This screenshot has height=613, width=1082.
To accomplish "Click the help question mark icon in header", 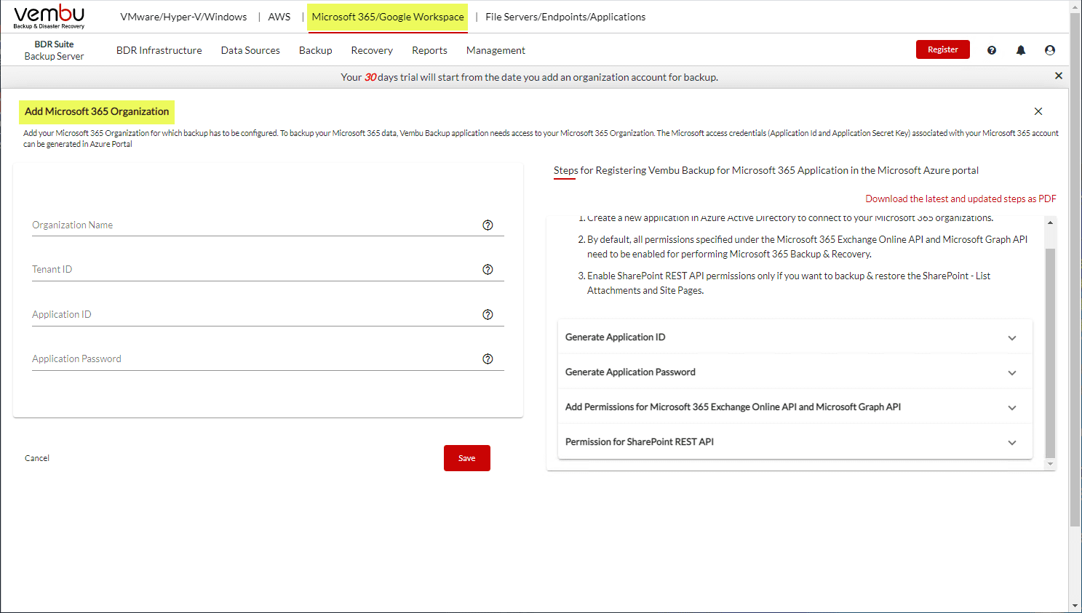I will point(991,50).
